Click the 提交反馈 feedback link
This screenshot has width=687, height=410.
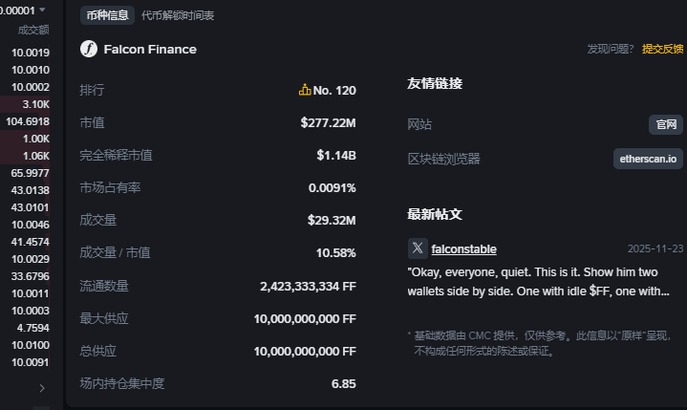(x=662, y=49)
